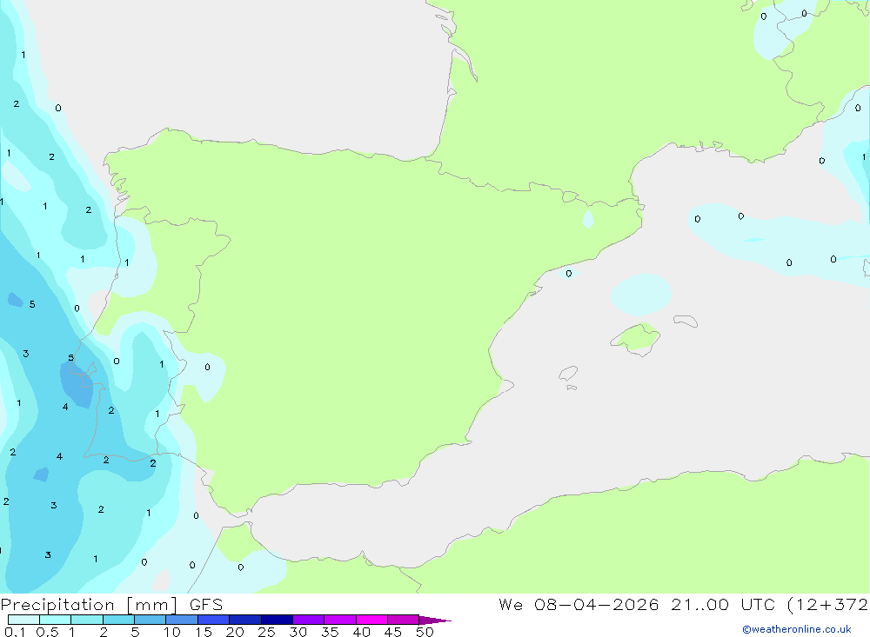Pick the 1–2 mm legend color swatch

pos(86,620)
